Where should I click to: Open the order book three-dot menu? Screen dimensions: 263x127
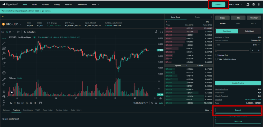coord(211,17)
